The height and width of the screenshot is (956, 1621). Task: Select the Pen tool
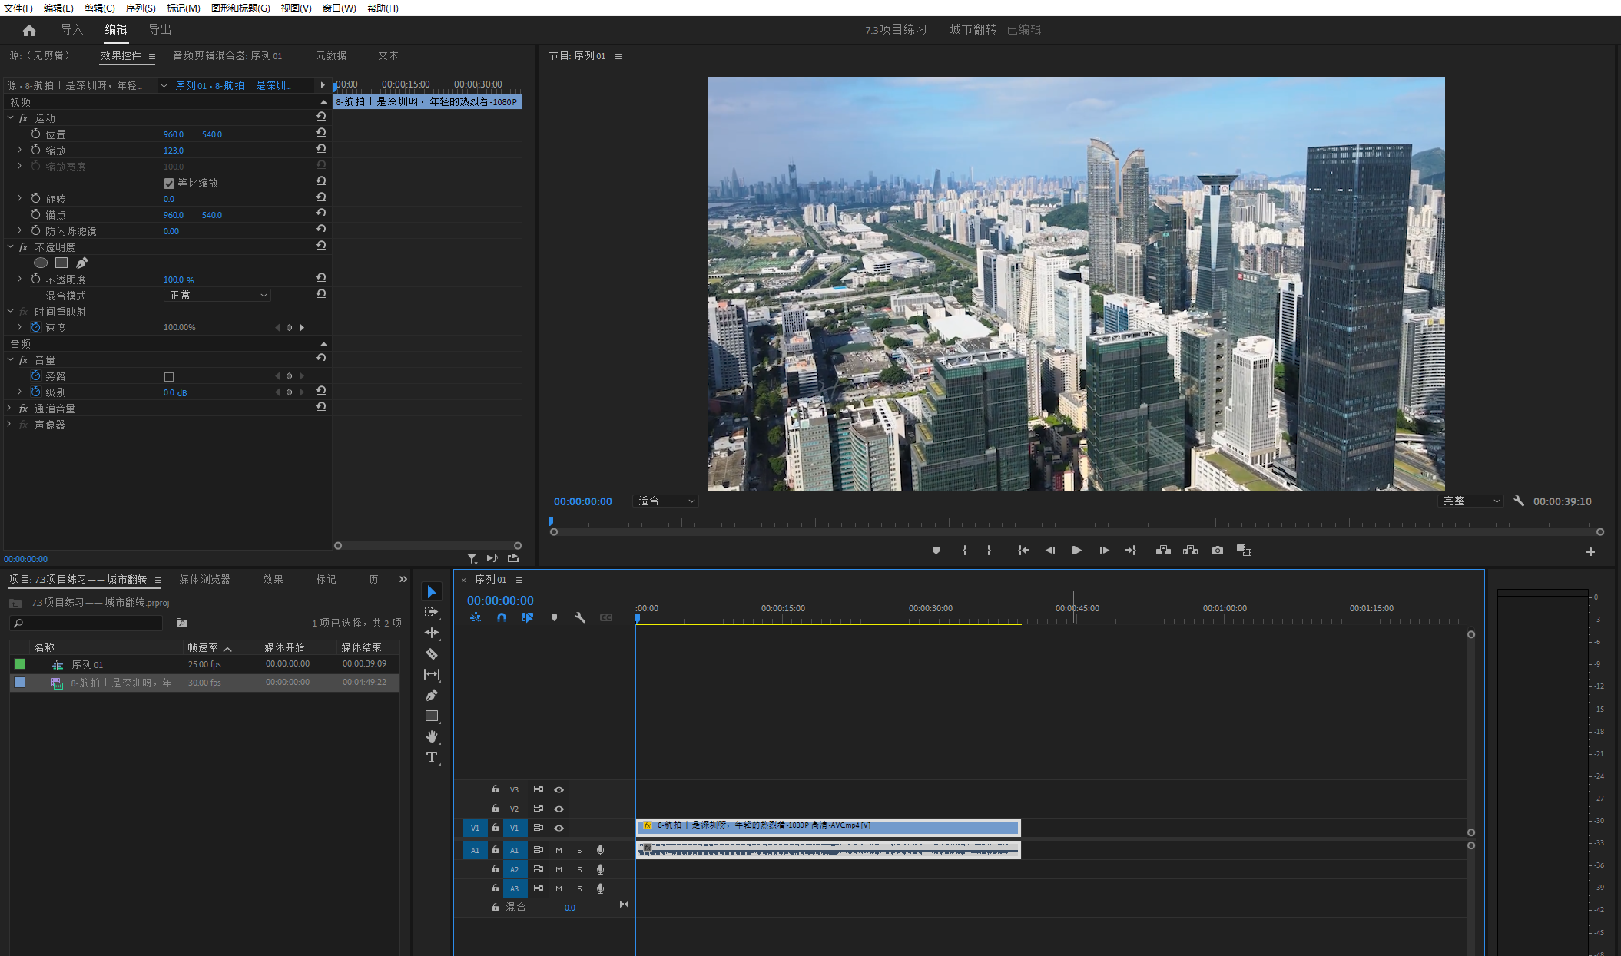click(x=432, y=695)
